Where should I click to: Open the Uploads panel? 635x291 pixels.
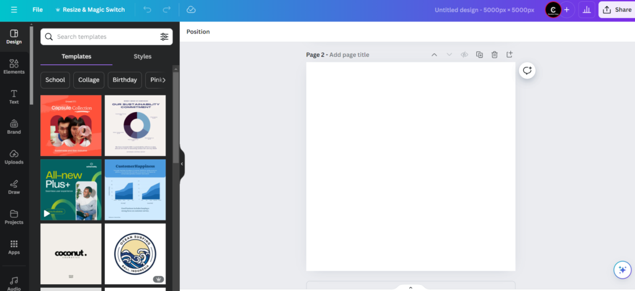click(14, 157)
